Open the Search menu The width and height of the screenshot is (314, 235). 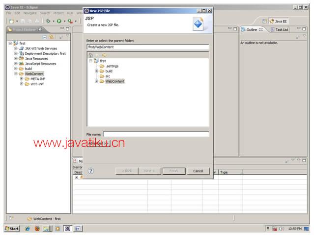pyautogui.click(x=45, y=13)
